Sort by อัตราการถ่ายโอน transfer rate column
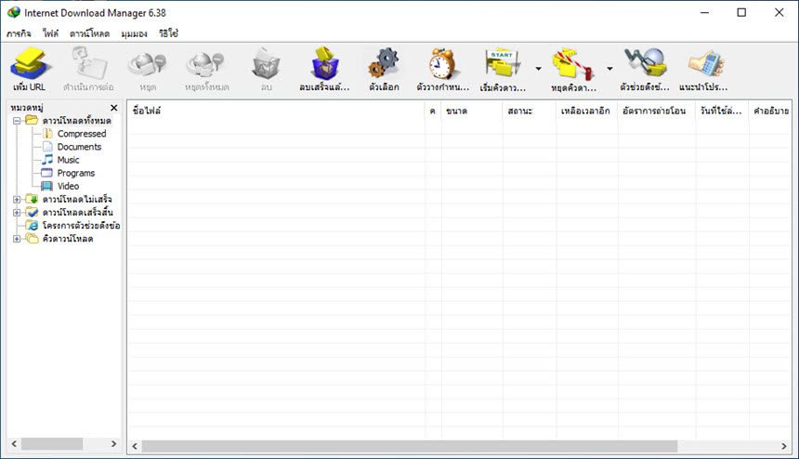This screenshot has width=799, height=459. 657,111
